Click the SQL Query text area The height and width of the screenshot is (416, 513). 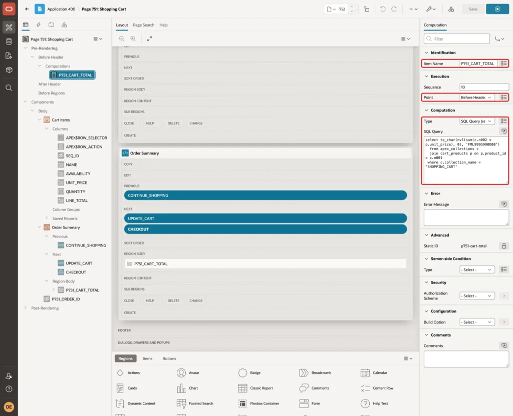466,160
